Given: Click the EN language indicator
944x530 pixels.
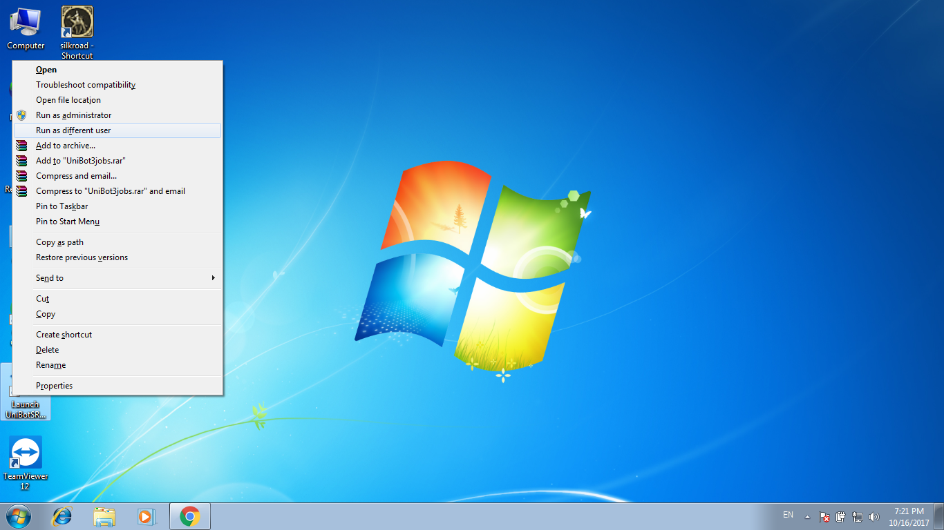Looking at the screenshot, I should tap(788, 515).
